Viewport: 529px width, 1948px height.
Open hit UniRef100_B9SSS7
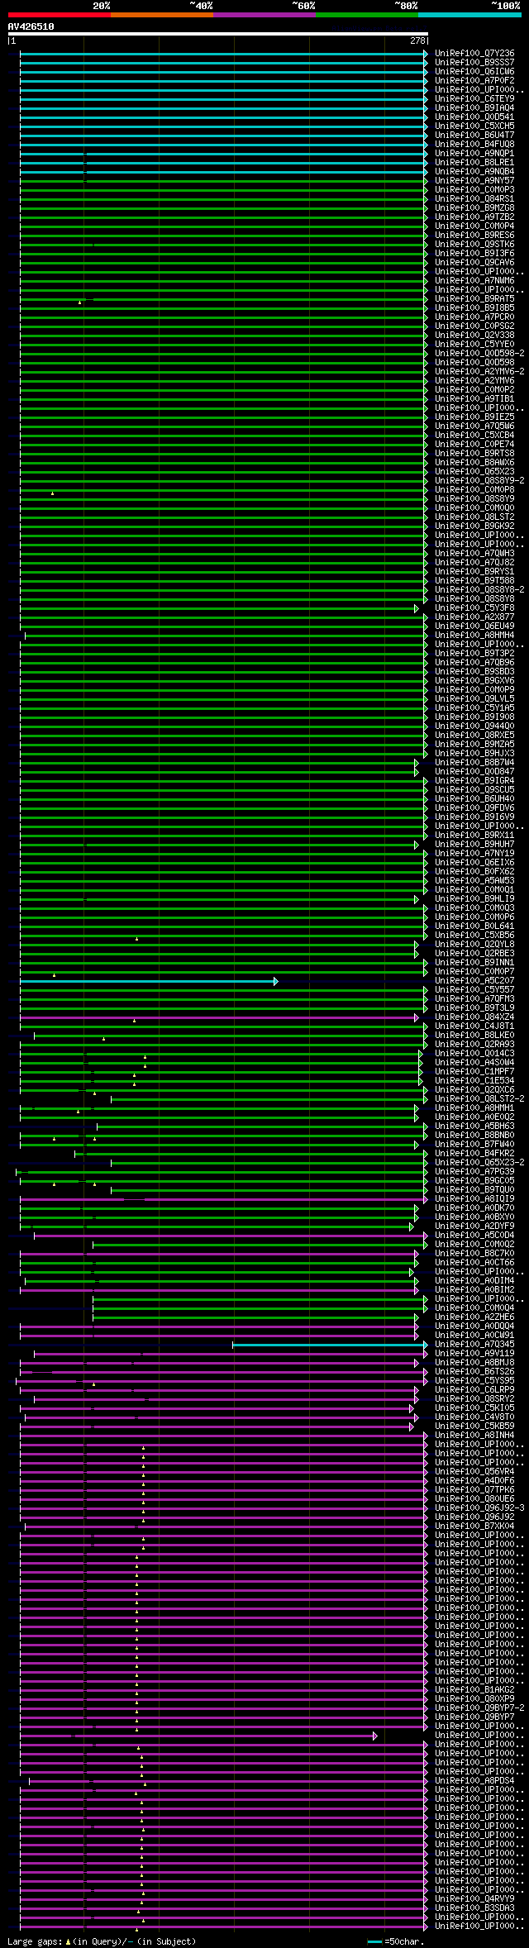(x=474, y=63)
